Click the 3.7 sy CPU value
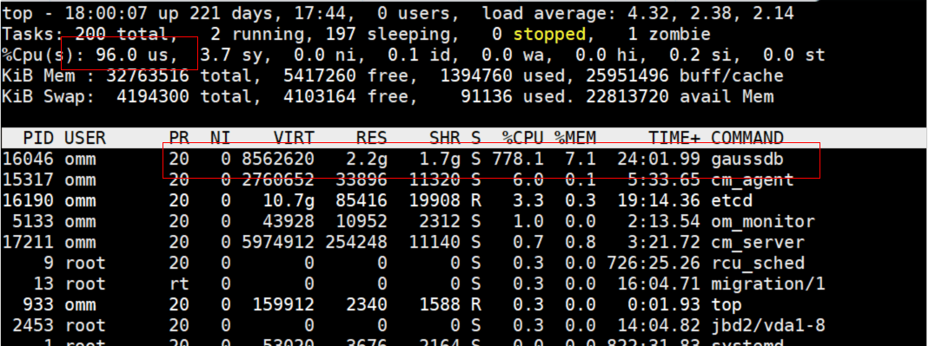Viewport: 929px width, 346px height. coord(236,55)
